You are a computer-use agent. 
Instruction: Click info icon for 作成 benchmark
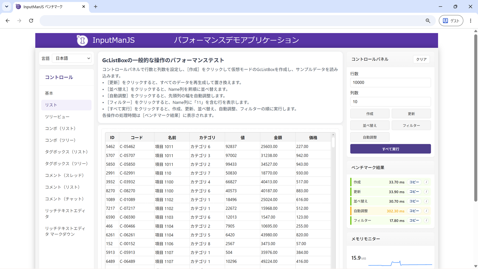426,182
